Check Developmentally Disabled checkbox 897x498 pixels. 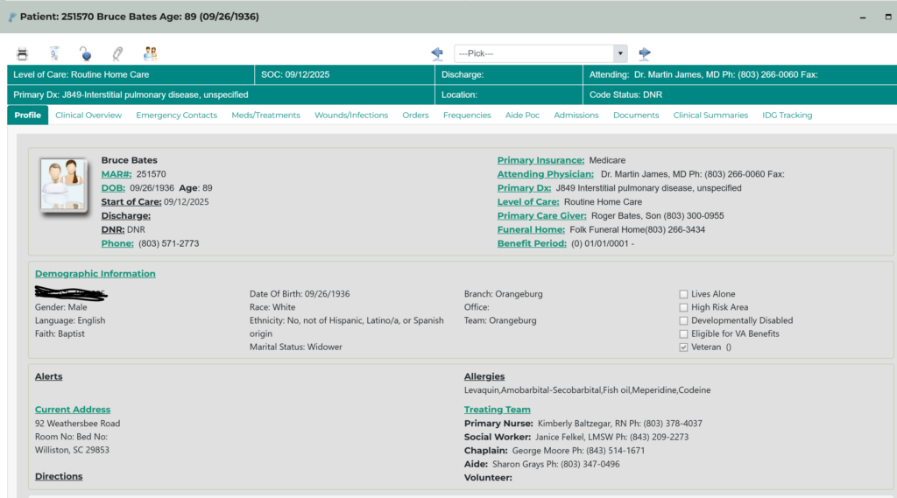[683, 320]
